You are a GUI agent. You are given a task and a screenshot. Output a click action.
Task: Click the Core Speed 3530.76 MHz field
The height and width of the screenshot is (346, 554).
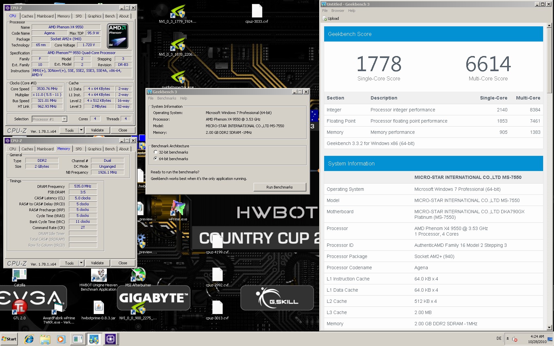click(47, 89)
